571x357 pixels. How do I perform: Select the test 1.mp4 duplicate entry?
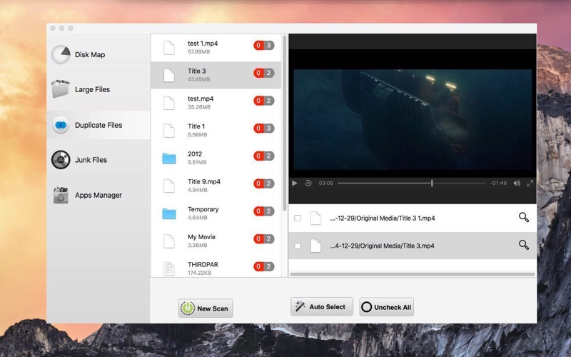[216, 48]
